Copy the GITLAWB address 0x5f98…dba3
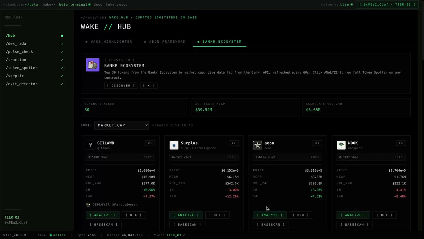 [148, 157]
